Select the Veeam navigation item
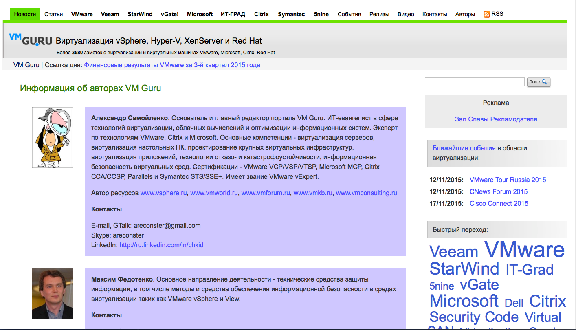576x330 pixels. click(110, 14)
